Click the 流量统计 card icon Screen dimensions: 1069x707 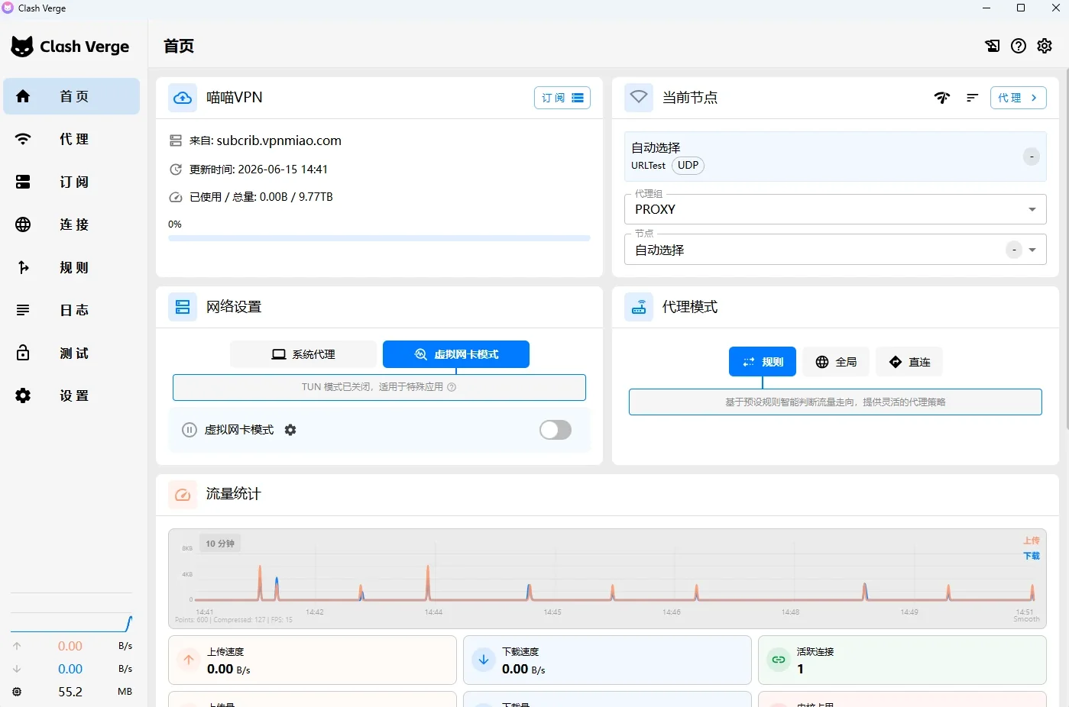183,495
